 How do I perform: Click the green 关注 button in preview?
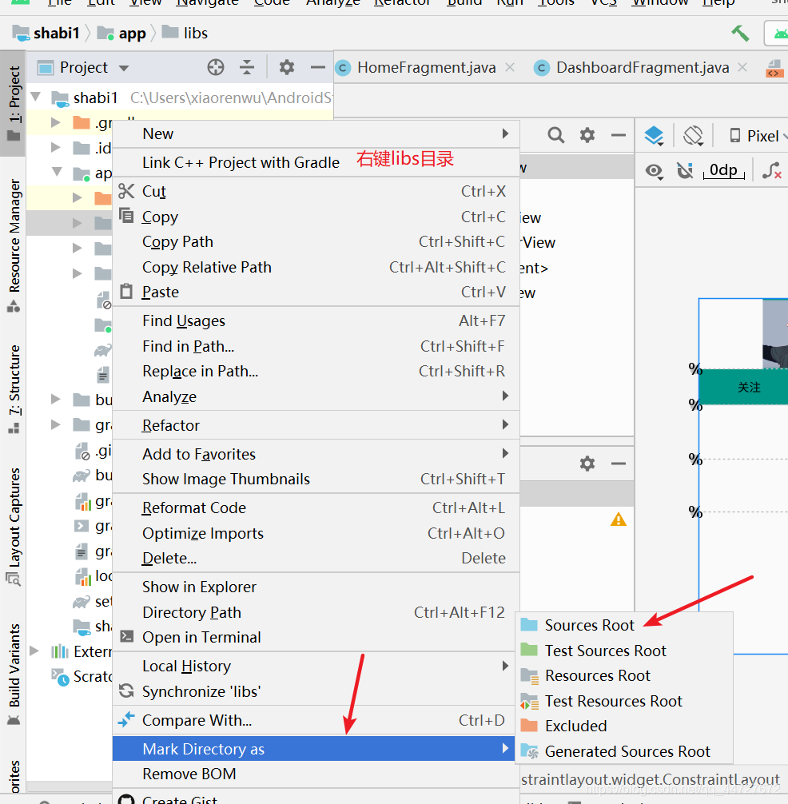[748, 386]
